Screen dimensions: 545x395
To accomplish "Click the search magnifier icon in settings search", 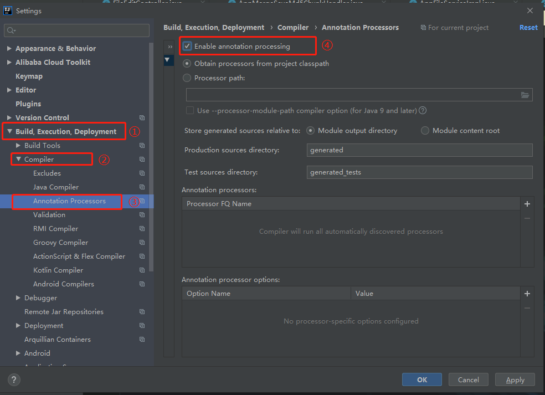I will 11,30.
